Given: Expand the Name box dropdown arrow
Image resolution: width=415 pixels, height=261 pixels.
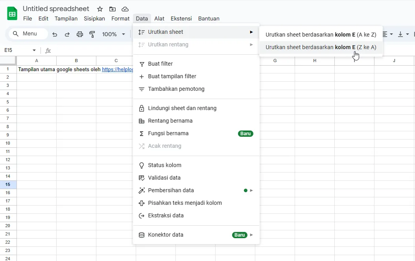Looking at the screenshot, I should coord(34,50).
